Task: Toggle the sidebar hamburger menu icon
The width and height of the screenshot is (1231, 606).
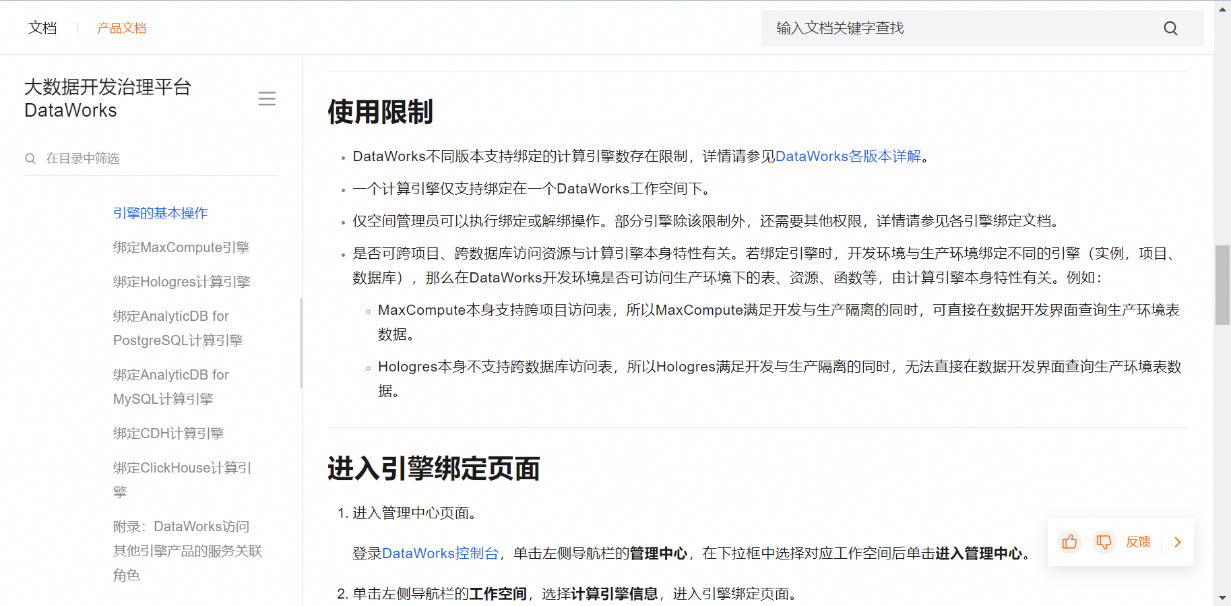Action: [267, 99]
